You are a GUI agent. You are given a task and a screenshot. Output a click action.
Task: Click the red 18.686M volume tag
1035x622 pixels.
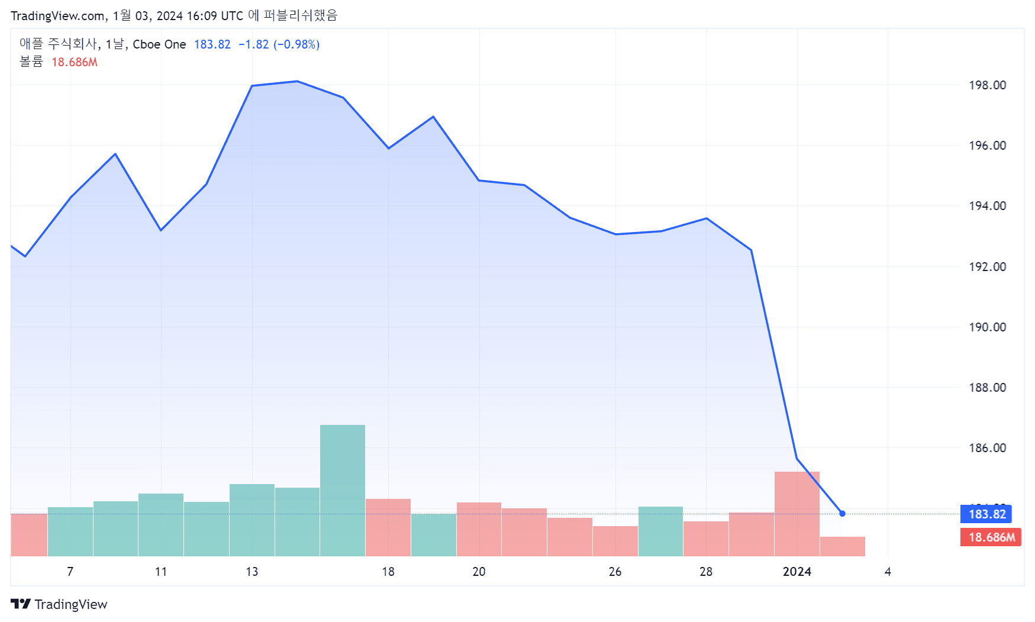(x=991, y=537)
